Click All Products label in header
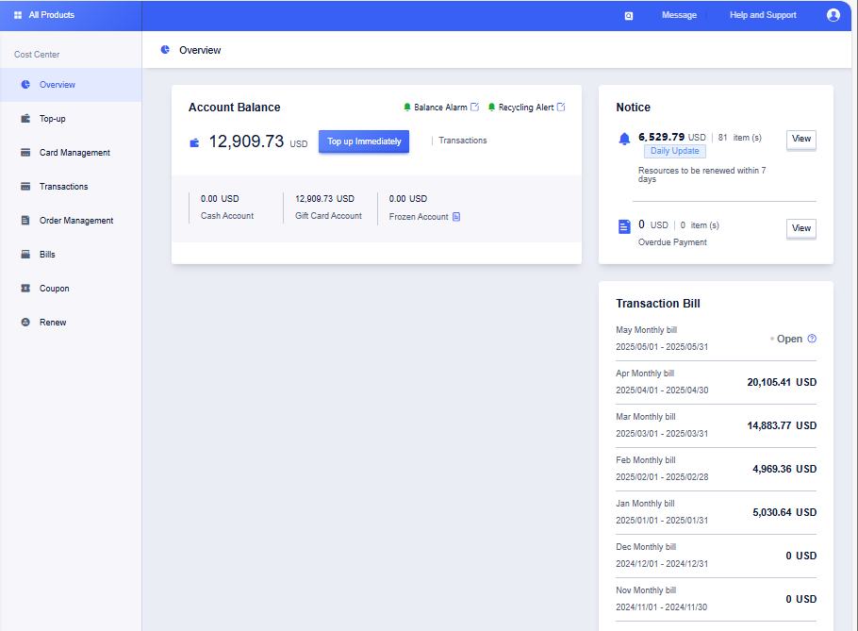 (x=52, y=15)
